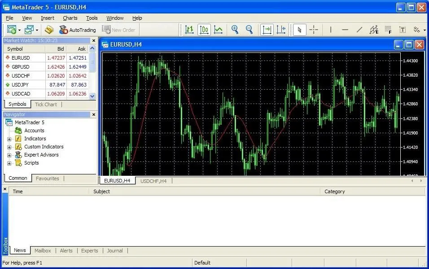
Task: Select the MetaTrader 5 root node
Action: [29, 122]
